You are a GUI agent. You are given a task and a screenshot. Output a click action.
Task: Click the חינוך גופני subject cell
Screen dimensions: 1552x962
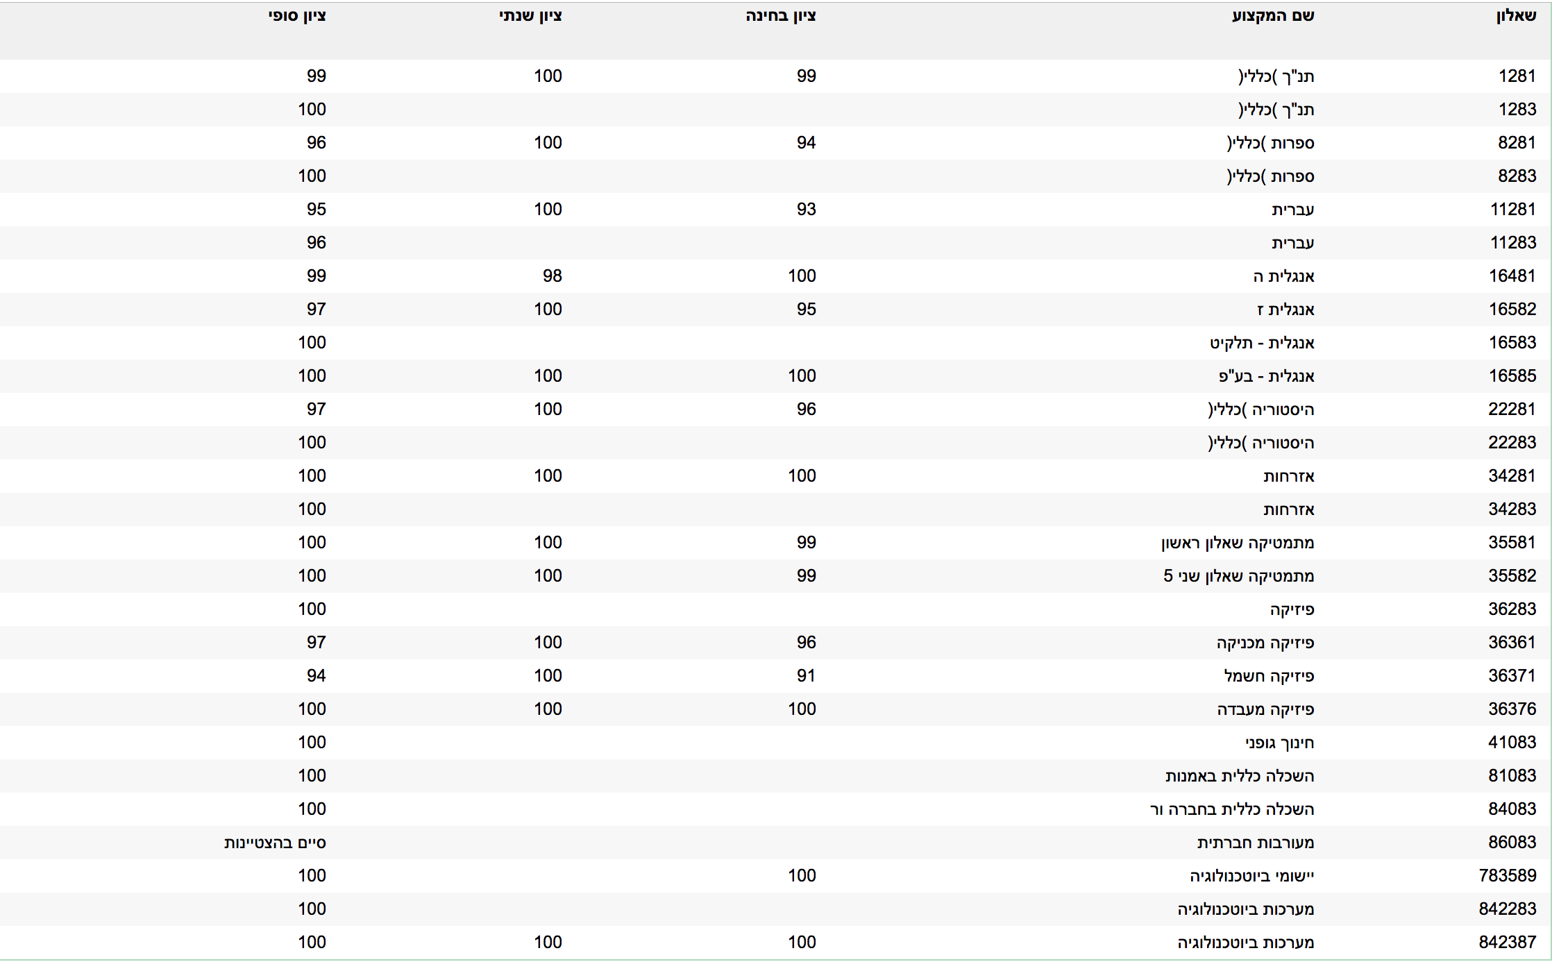(1279, 743)
